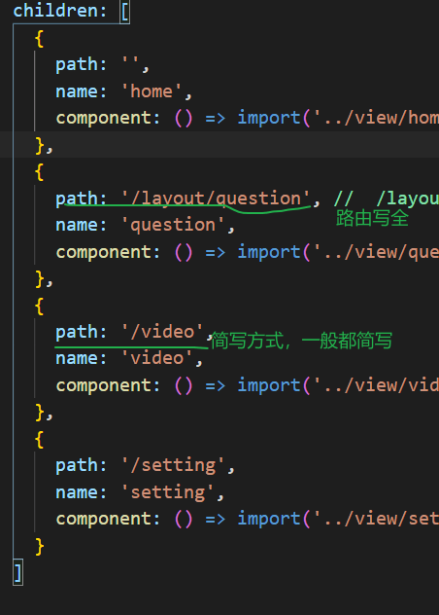Click the empty path string line of home route
Image resolution: width=439 pixels, height=615 pixels.
coord(102,64)
